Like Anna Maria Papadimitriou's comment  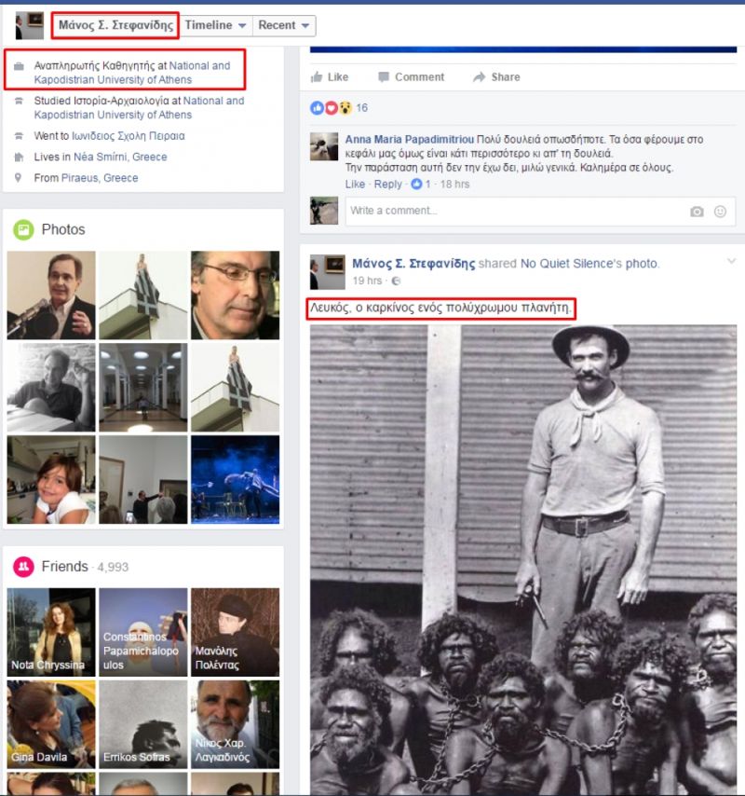(355, 185)
